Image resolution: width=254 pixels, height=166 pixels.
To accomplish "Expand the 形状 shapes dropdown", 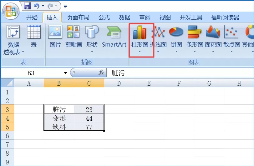I will (92, 52).
